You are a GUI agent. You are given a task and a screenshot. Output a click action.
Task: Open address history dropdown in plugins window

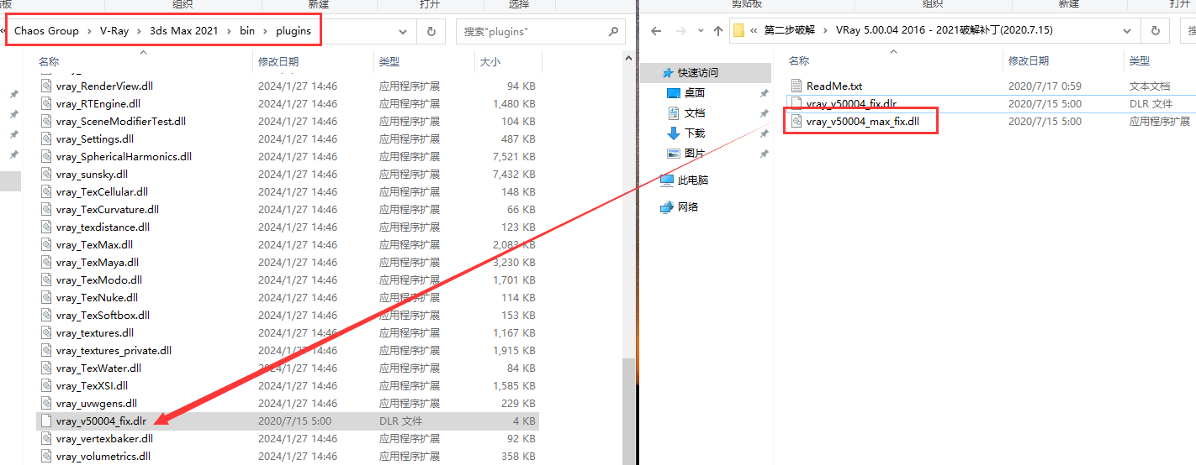[x=403, y=31]
